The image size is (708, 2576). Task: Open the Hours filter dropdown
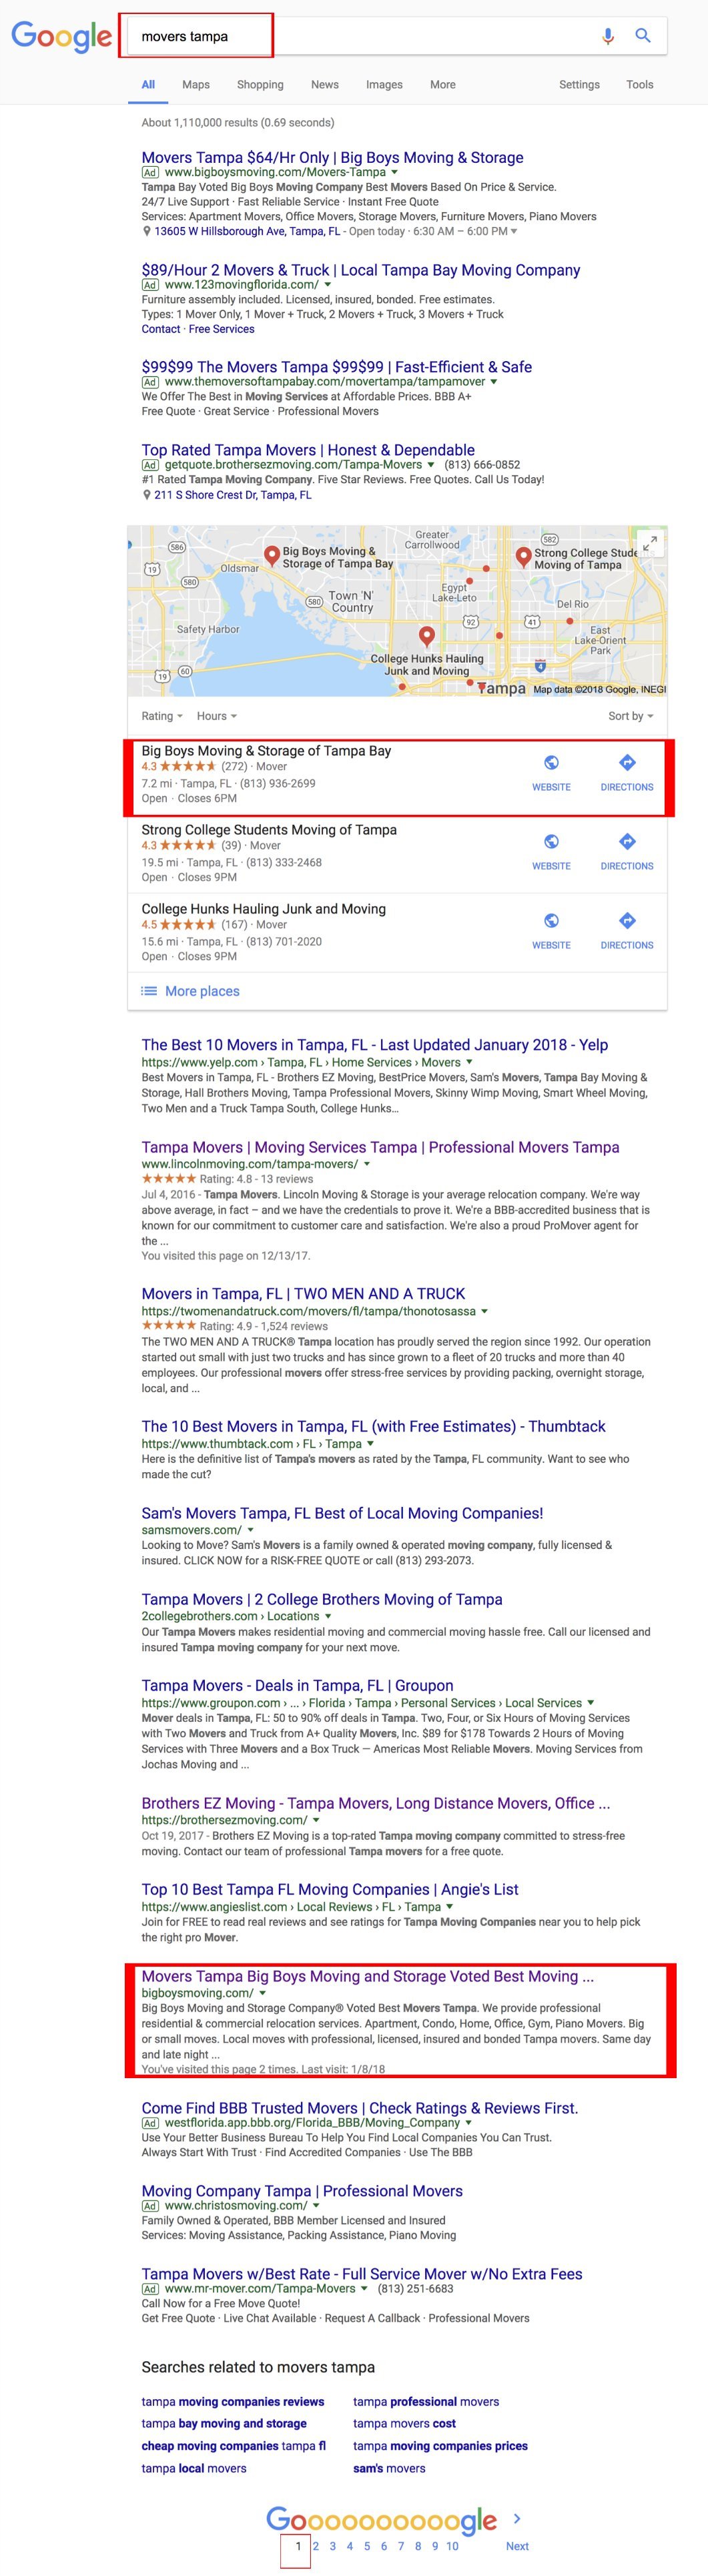click(217, 716)
